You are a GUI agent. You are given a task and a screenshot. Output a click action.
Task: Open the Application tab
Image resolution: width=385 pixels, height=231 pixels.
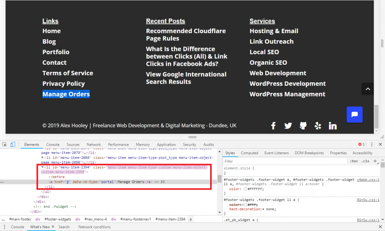(166, 144)
